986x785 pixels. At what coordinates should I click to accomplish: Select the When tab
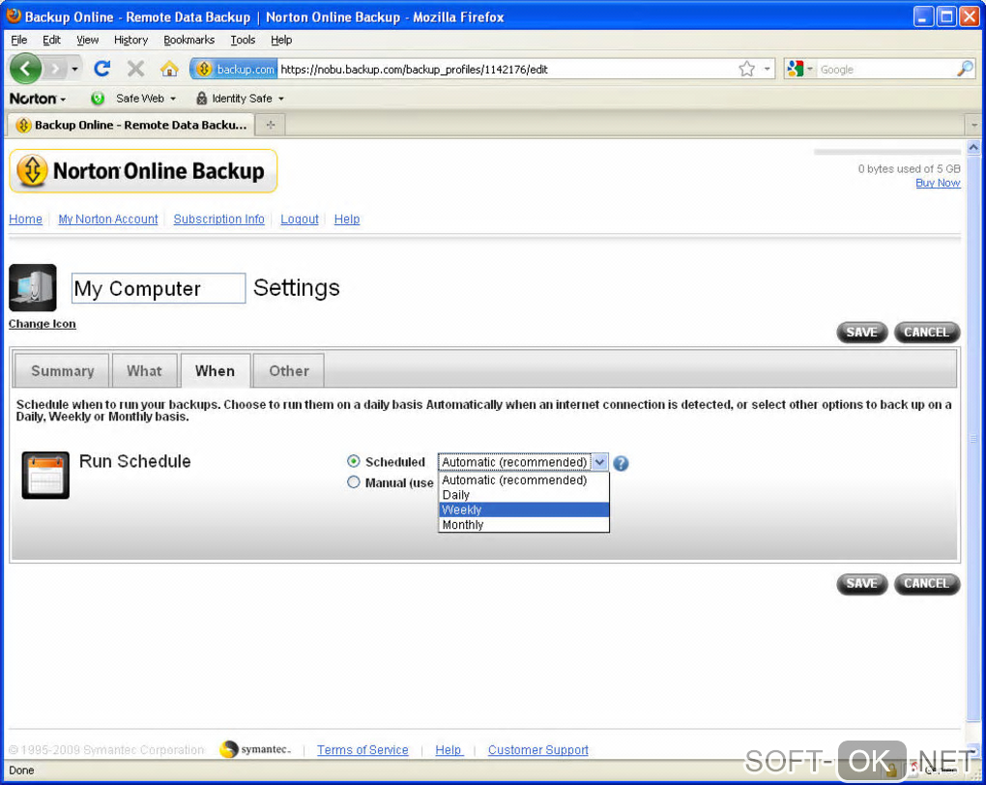pyautogui.click(x=215, y=370)
